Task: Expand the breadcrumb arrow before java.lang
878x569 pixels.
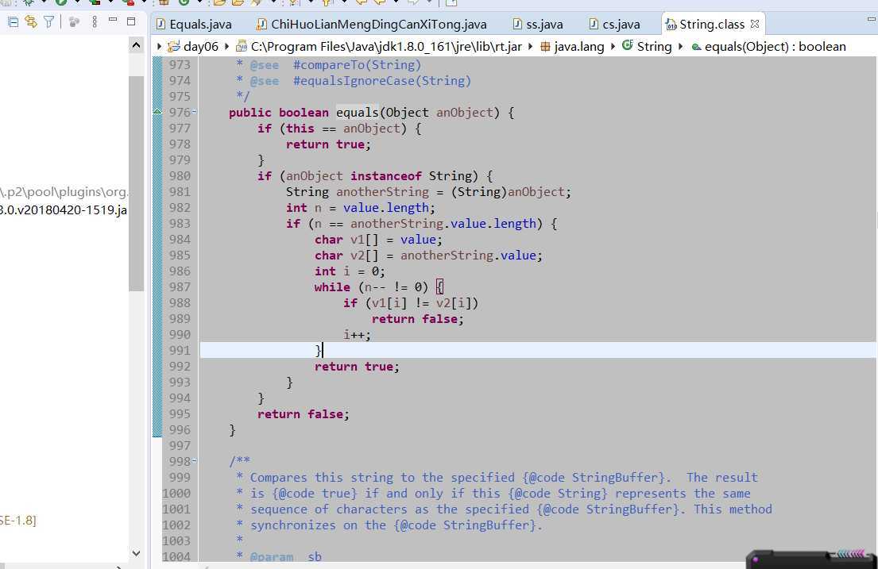Action: (530, 47)
